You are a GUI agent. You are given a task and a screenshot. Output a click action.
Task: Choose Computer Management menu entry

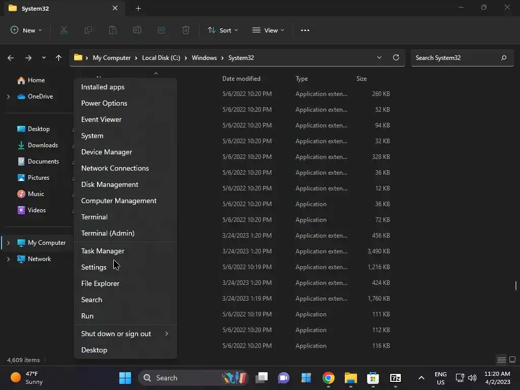tap(125, 201)
